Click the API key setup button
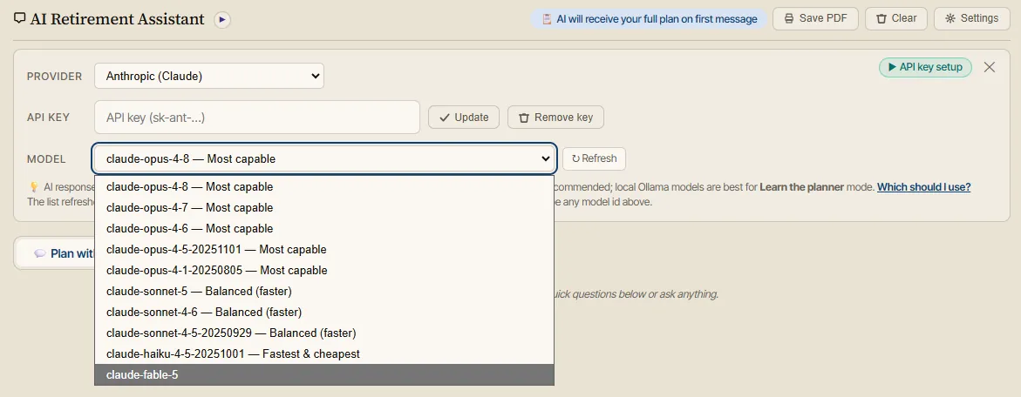This screenshot has width=1021, height=397. (925, 67)
